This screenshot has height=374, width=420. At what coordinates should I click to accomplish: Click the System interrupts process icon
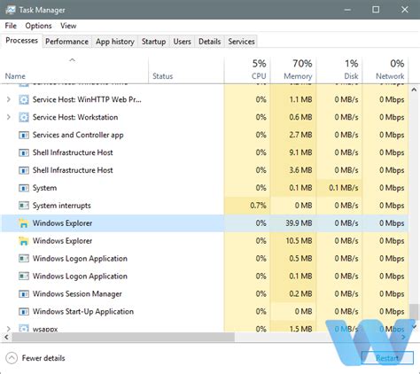pos(24,206)
